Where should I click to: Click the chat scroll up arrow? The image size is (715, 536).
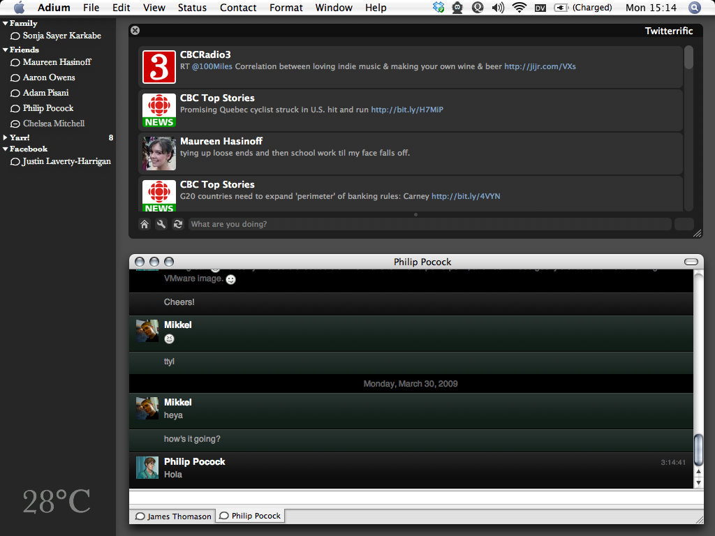698,472
